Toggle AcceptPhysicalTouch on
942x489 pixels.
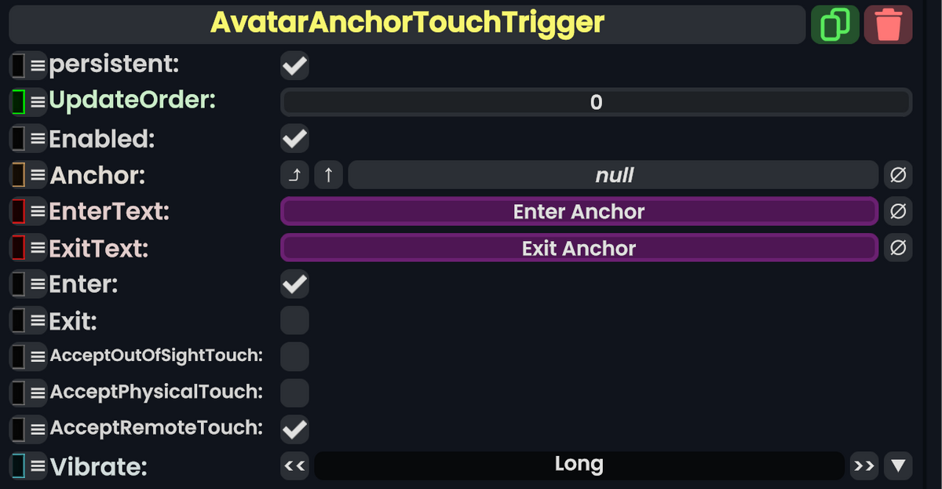click(294, 392)
